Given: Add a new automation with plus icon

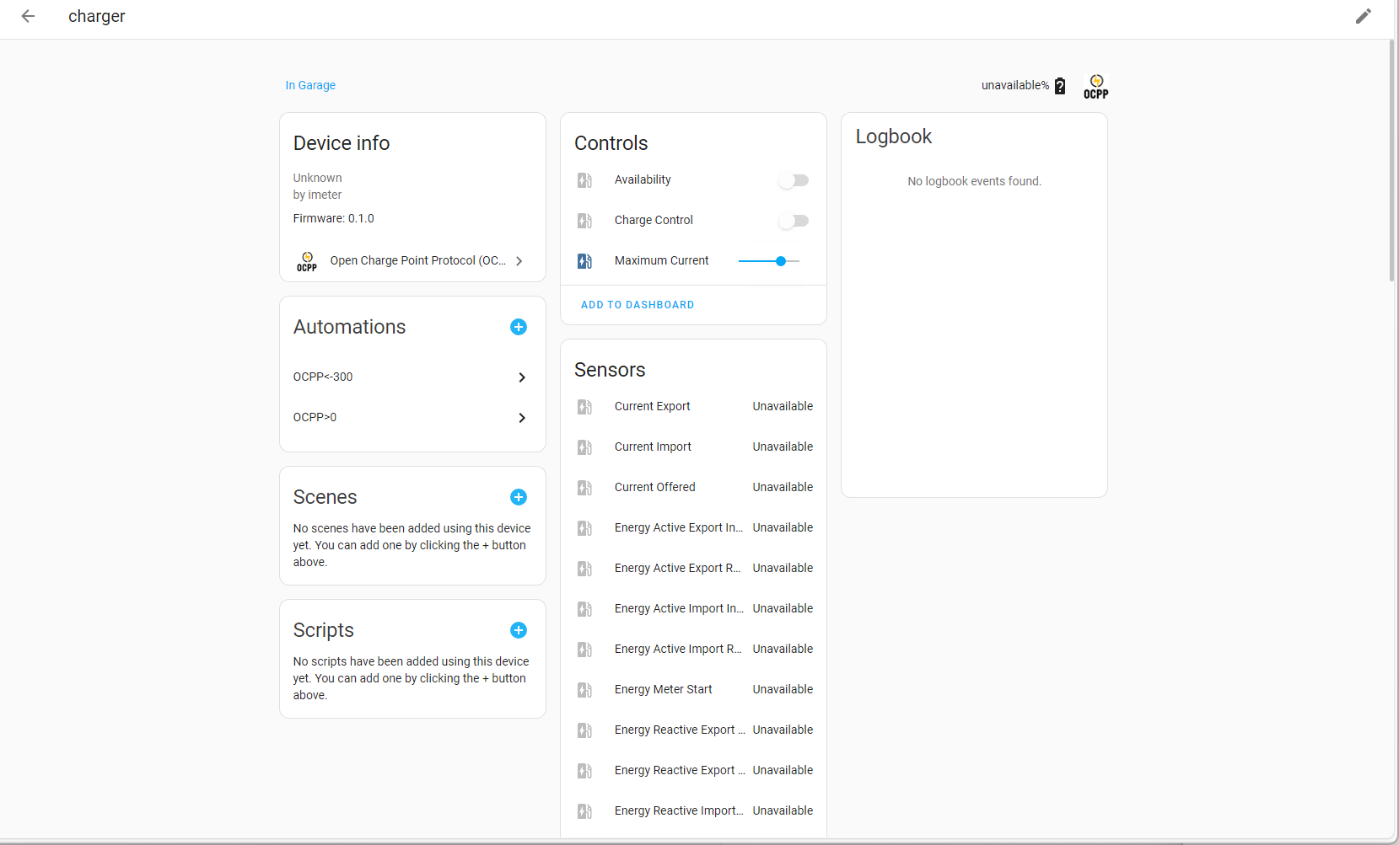Looking at the screenshot, I should pos(519,327).
